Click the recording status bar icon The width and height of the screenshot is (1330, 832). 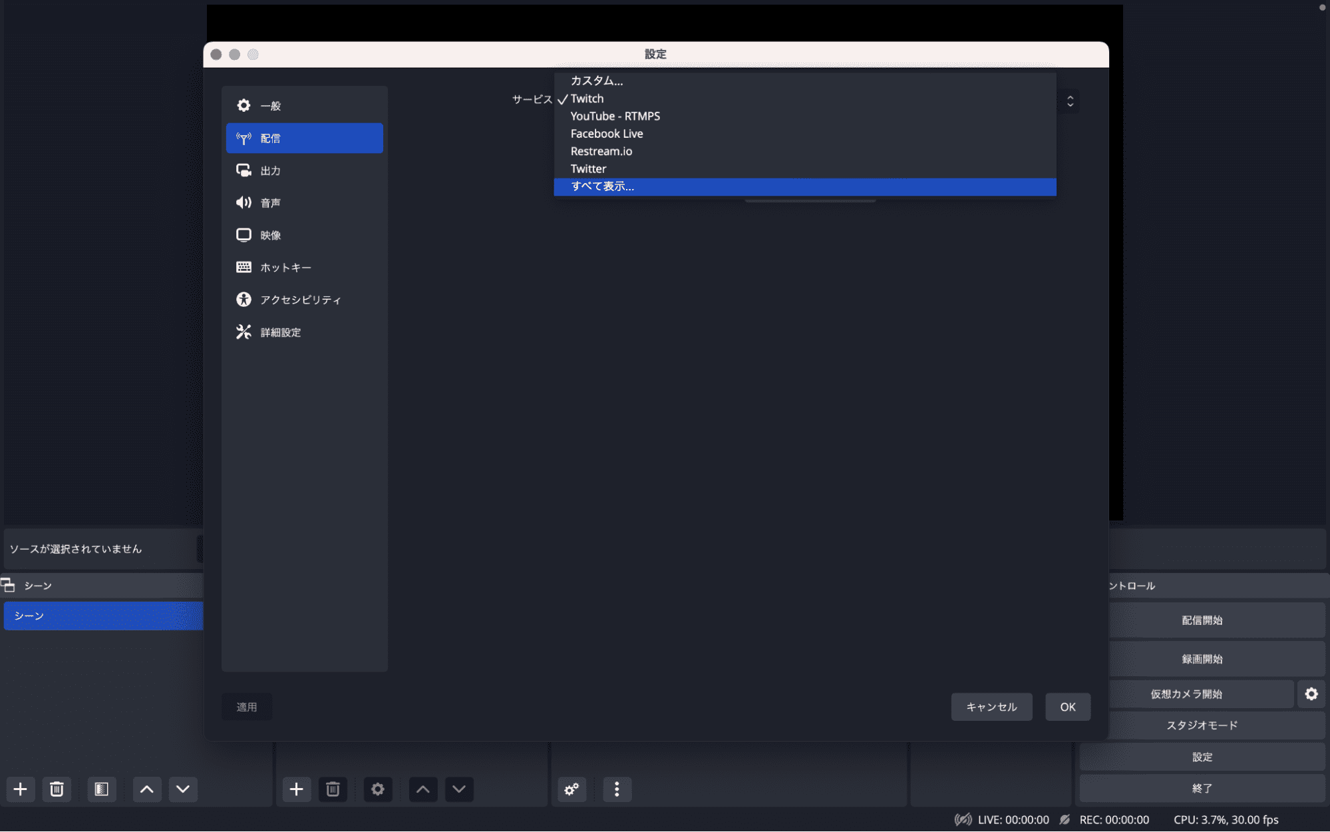(1065, 820)
